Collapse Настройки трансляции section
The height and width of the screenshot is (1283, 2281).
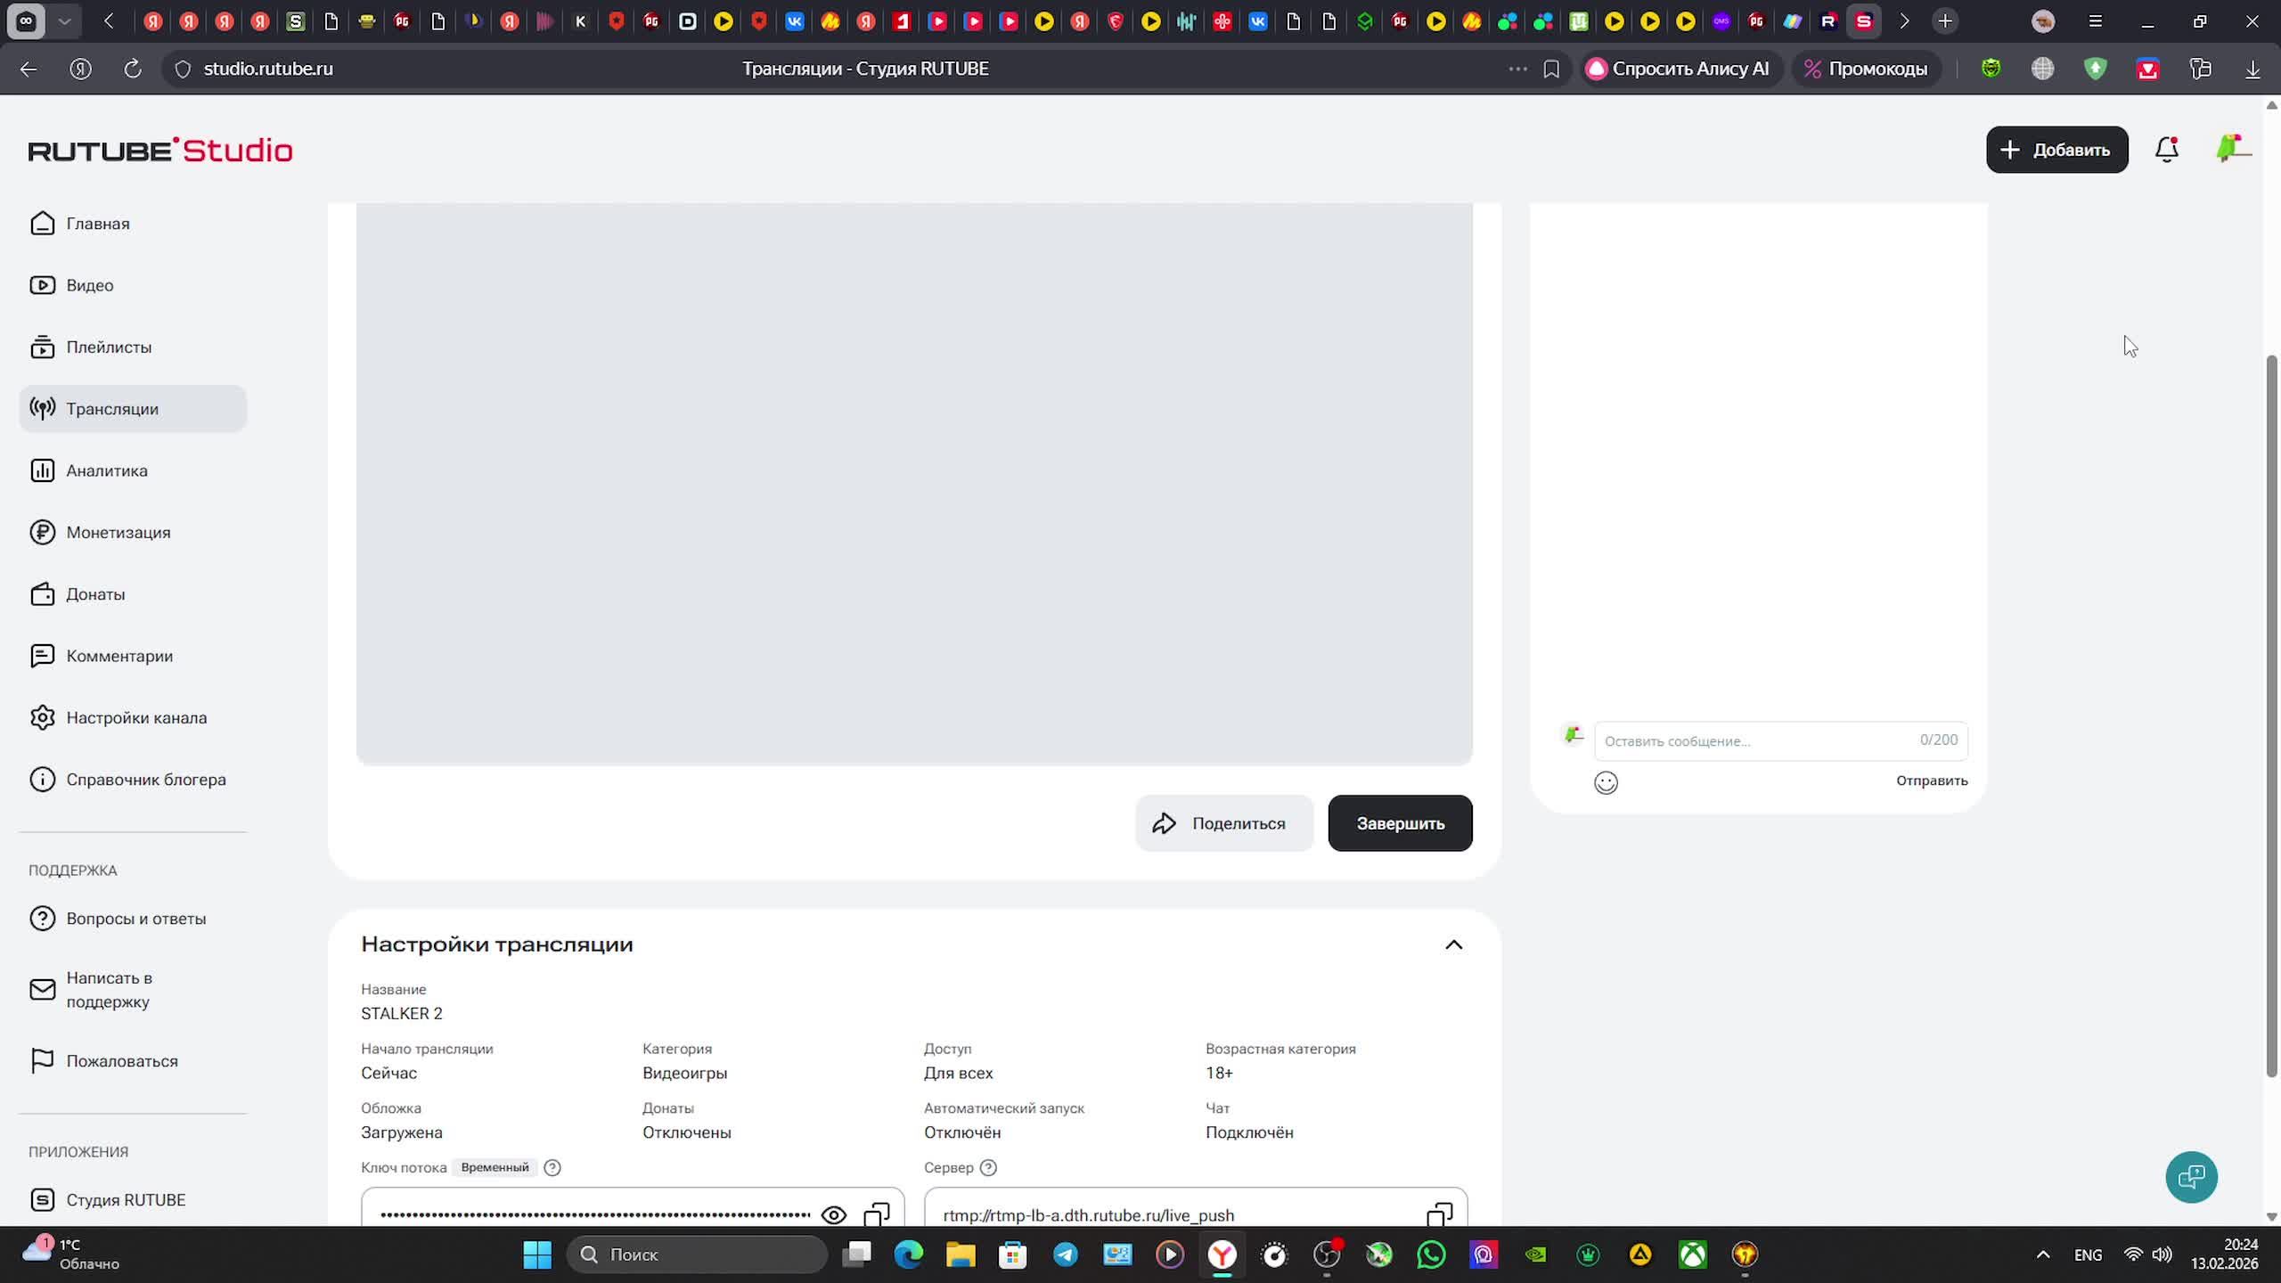[x=1453, y=944]
